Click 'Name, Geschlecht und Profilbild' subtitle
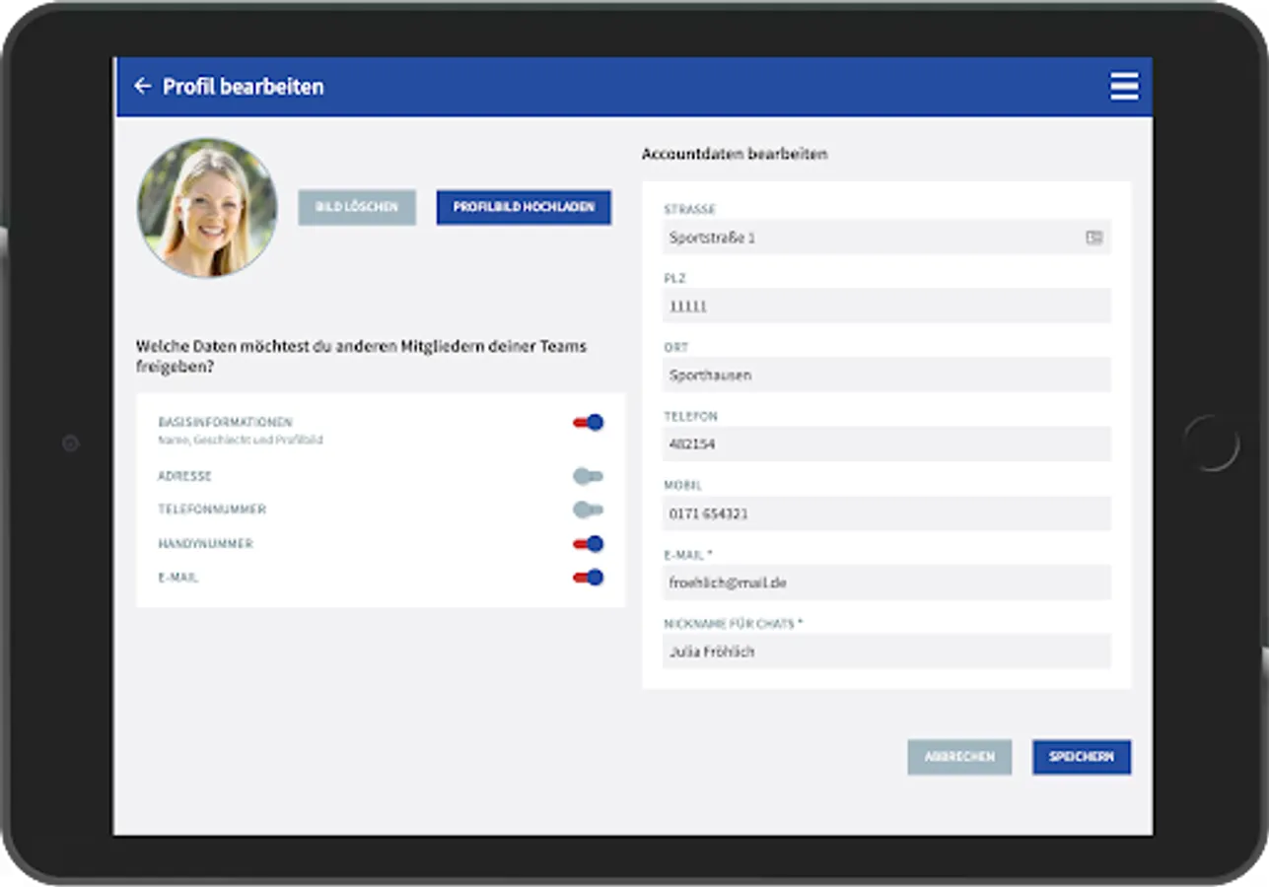This screenshot has height=887, width=1269. (x=241, y=441)
